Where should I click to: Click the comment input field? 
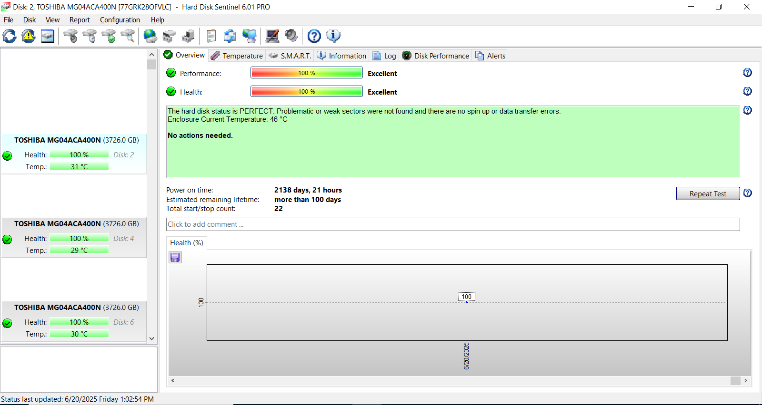point(453,224)
